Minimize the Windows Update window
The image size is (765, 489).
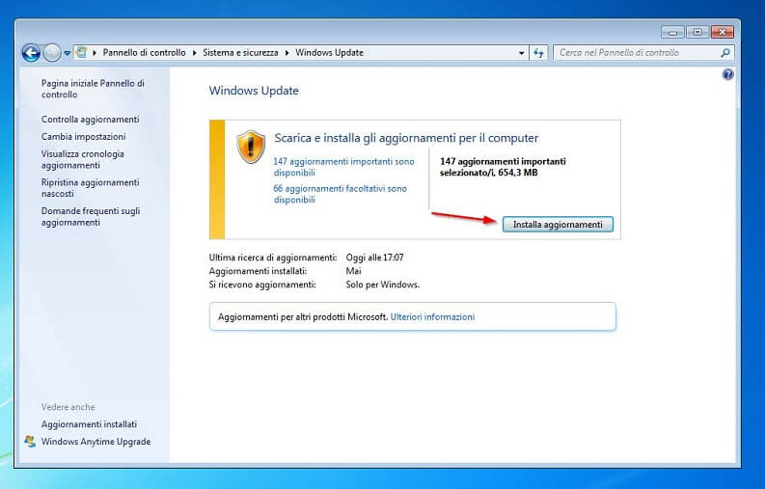point(672,32)
